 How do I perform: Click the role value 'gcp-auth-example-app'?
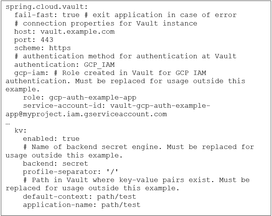(92, 97)
